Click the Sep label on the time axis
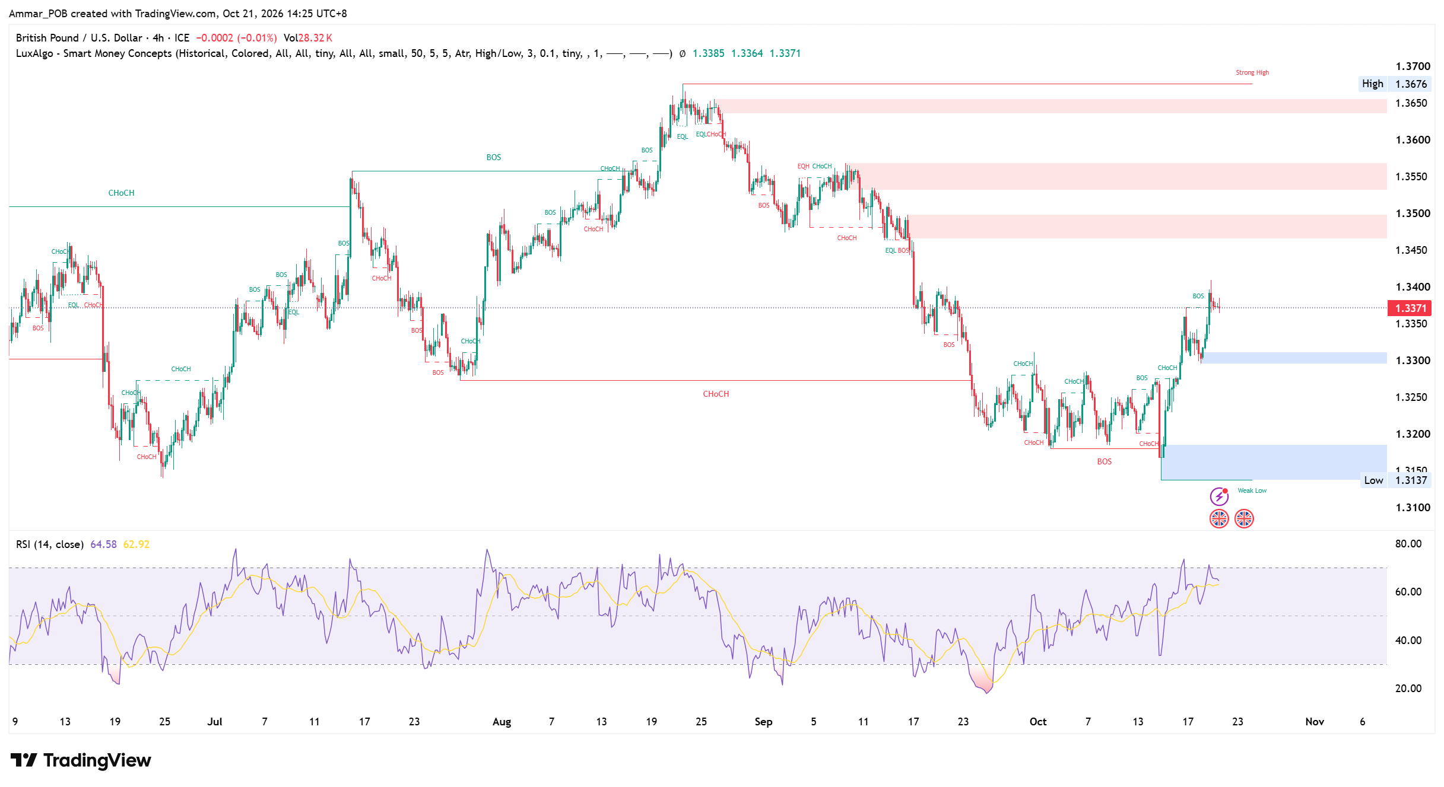 coord(763,722)
